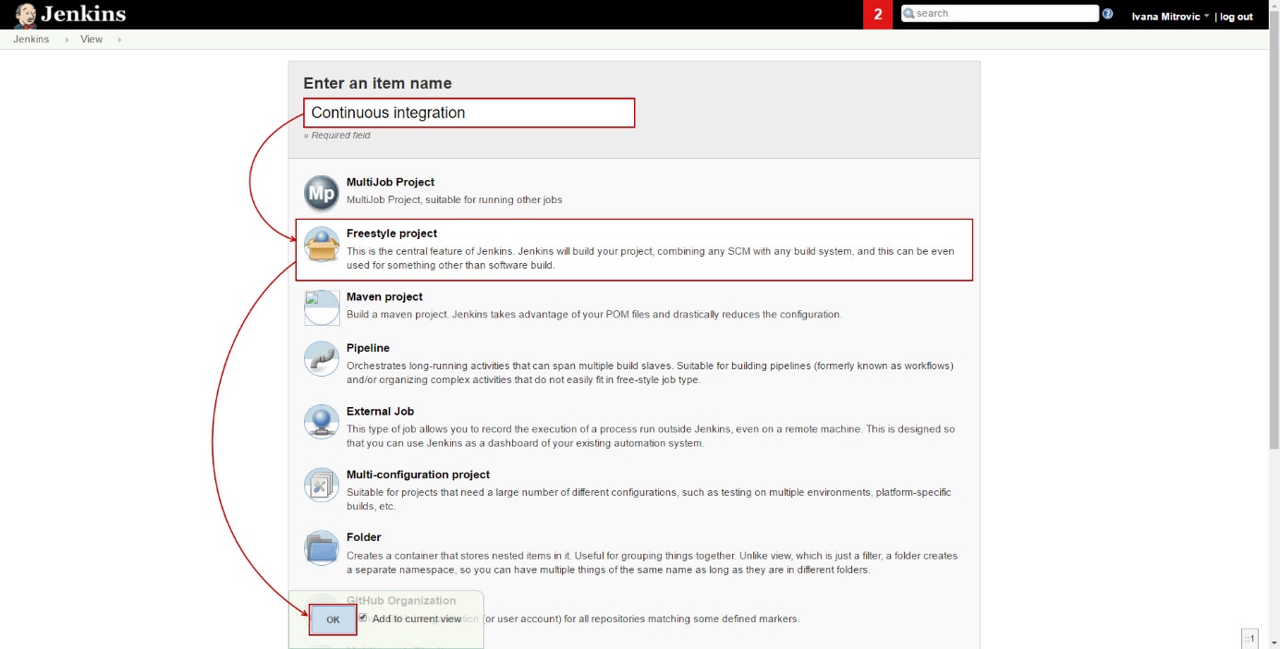Choose the External Job title
The height and width of the screenshot is (649, 1280).
(x=381, y=411)
